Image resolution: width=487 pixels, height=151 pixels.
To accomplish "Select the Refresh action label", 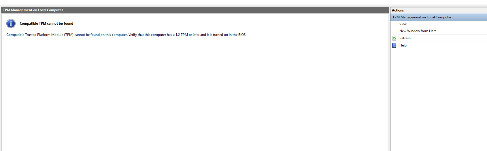I will (405, 38).
